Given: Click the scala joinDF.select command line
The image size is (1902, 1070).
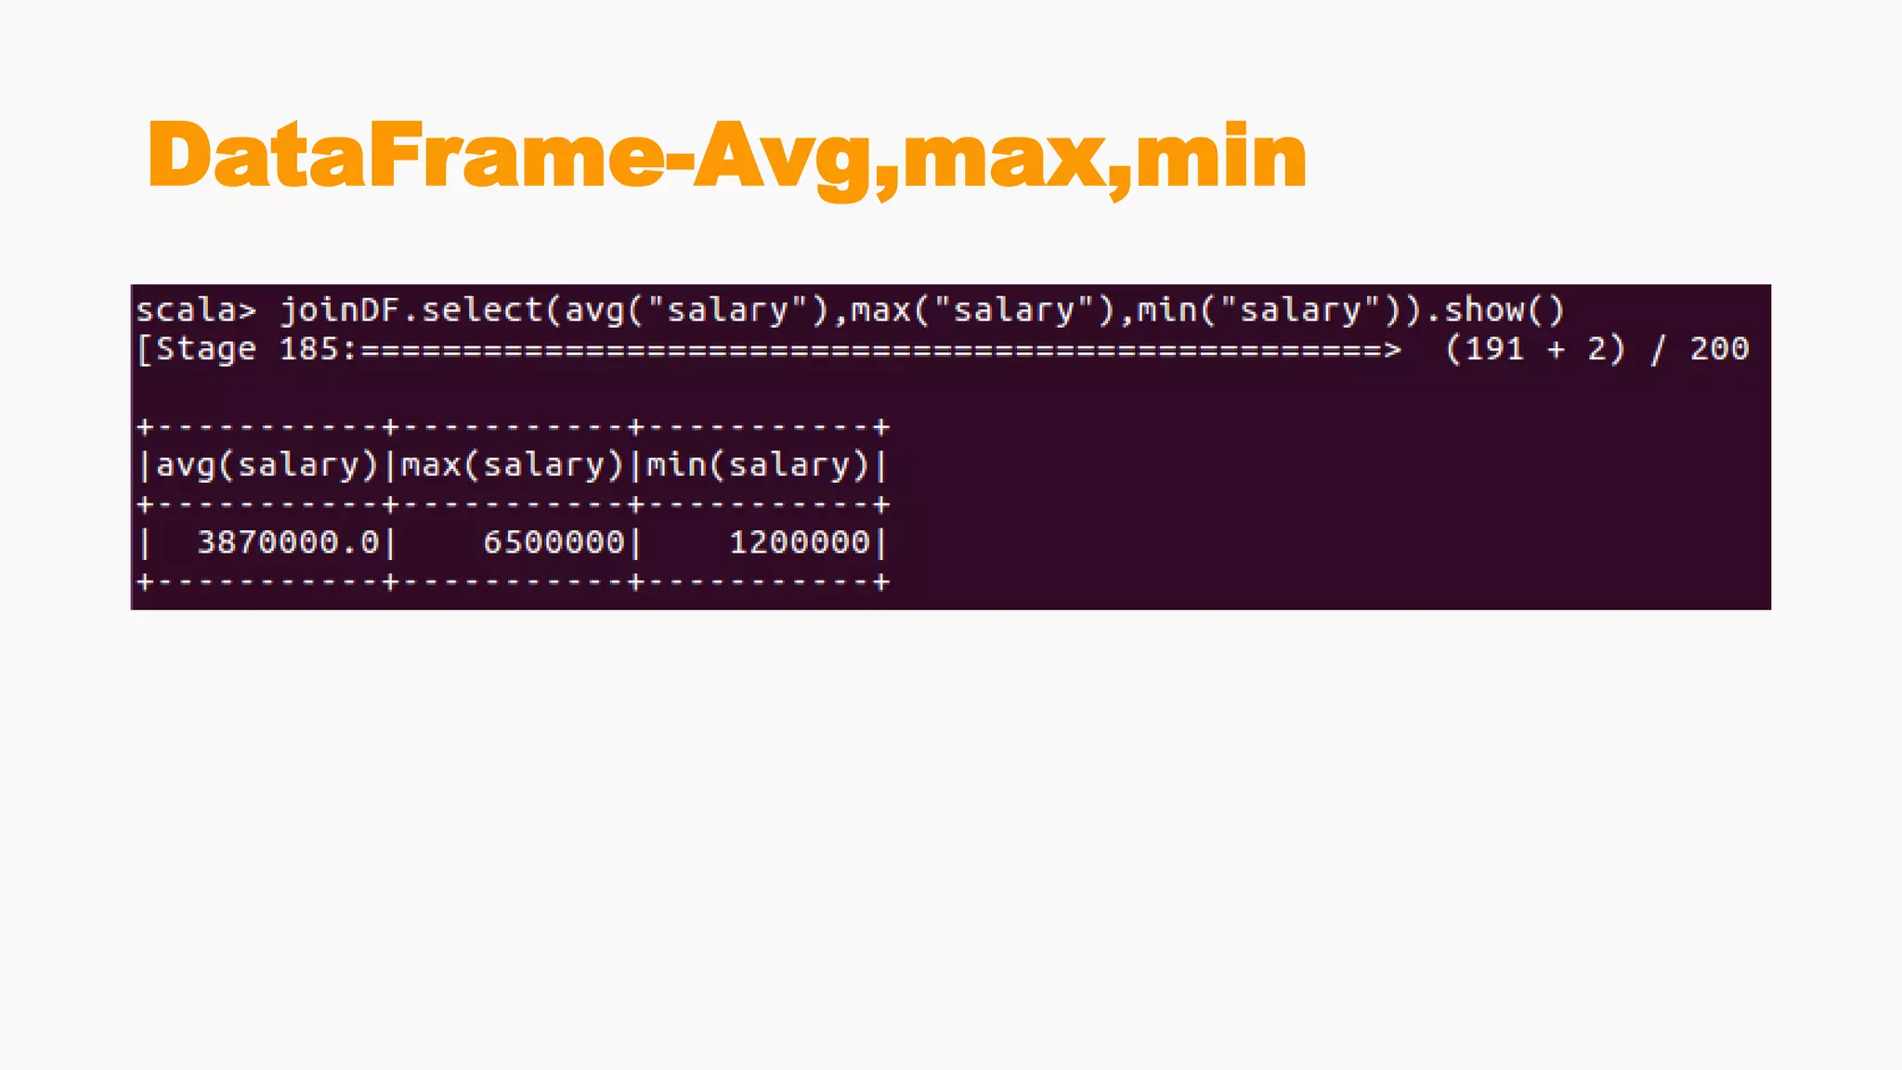Looking at the screenshot, I should pos(851,310).
